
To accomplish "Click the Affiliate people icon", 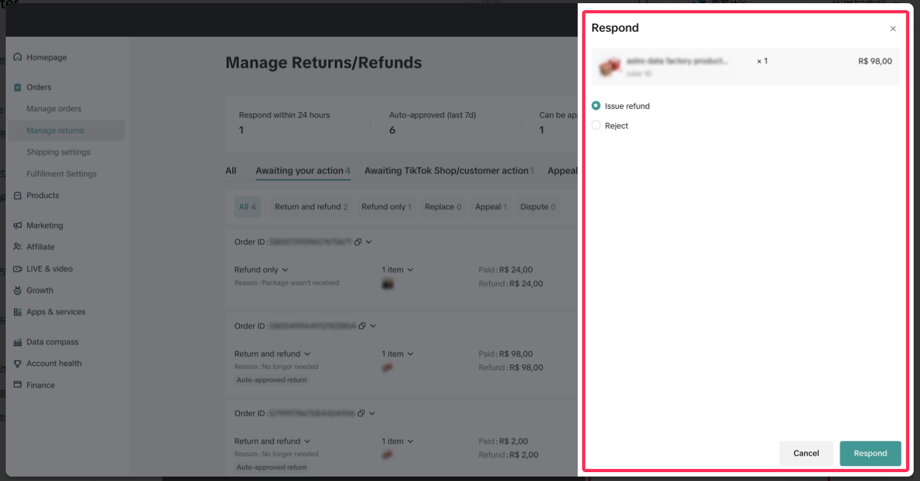I will (18, 247).
